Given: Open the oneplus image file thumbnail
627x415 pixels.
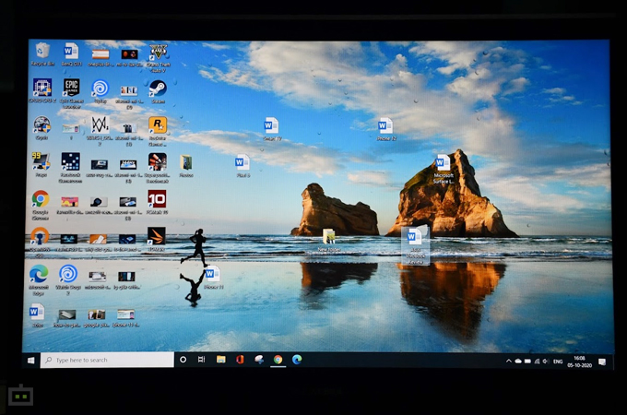Looking at the screenshot, I should tap(100, 56).
